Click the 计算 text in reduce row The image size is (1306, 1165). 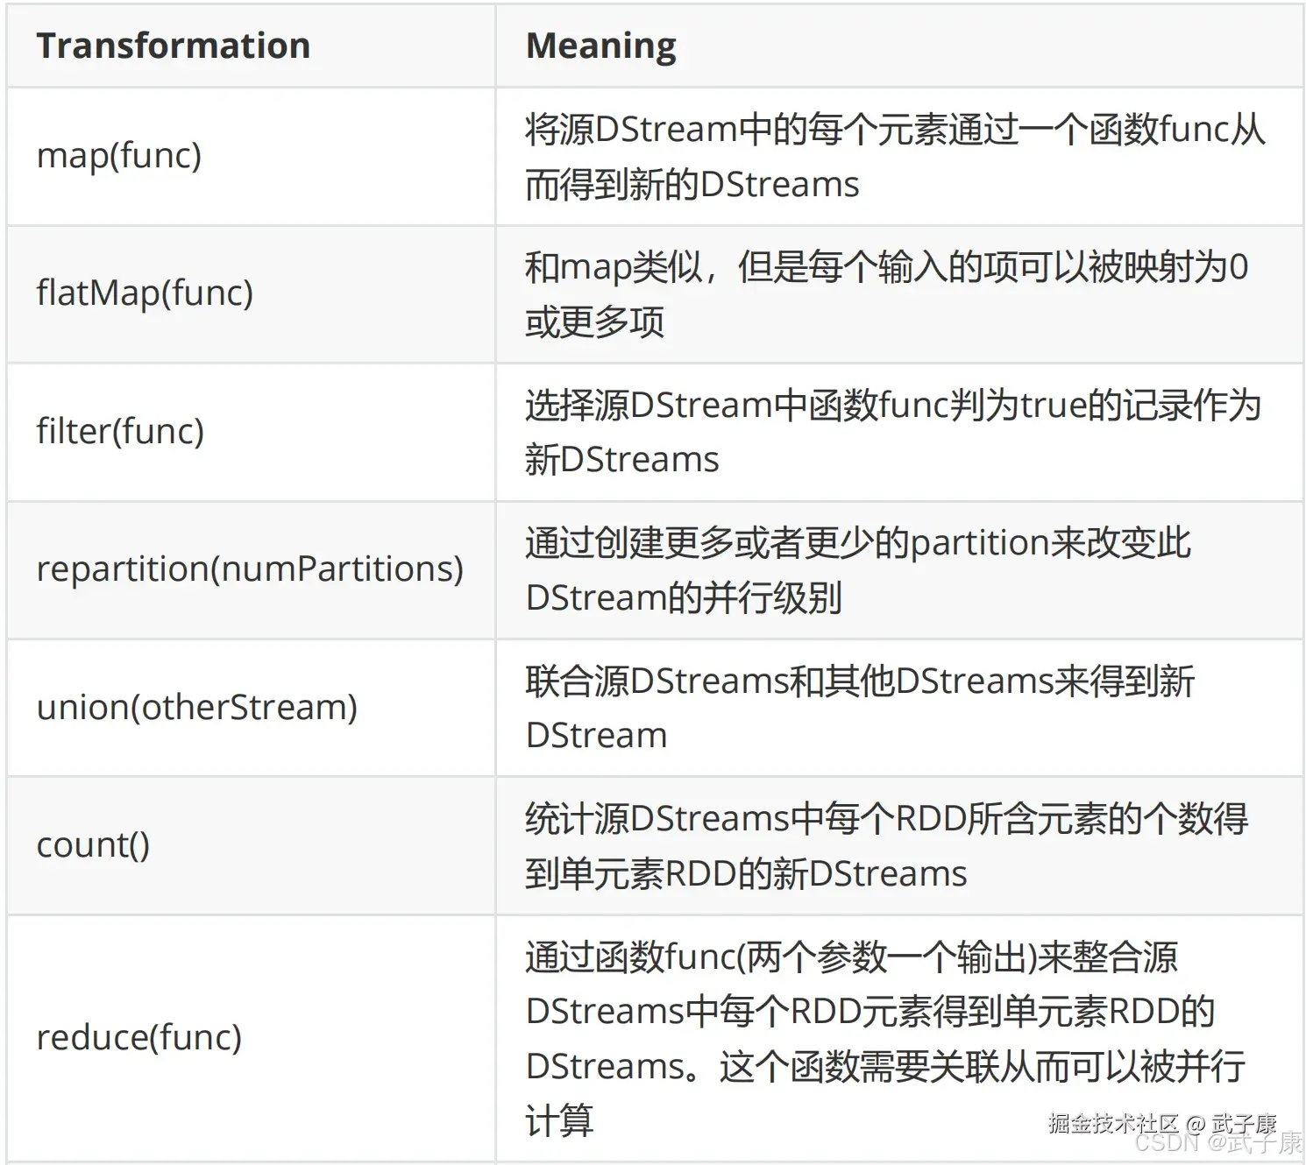[x=559, y=1121]
